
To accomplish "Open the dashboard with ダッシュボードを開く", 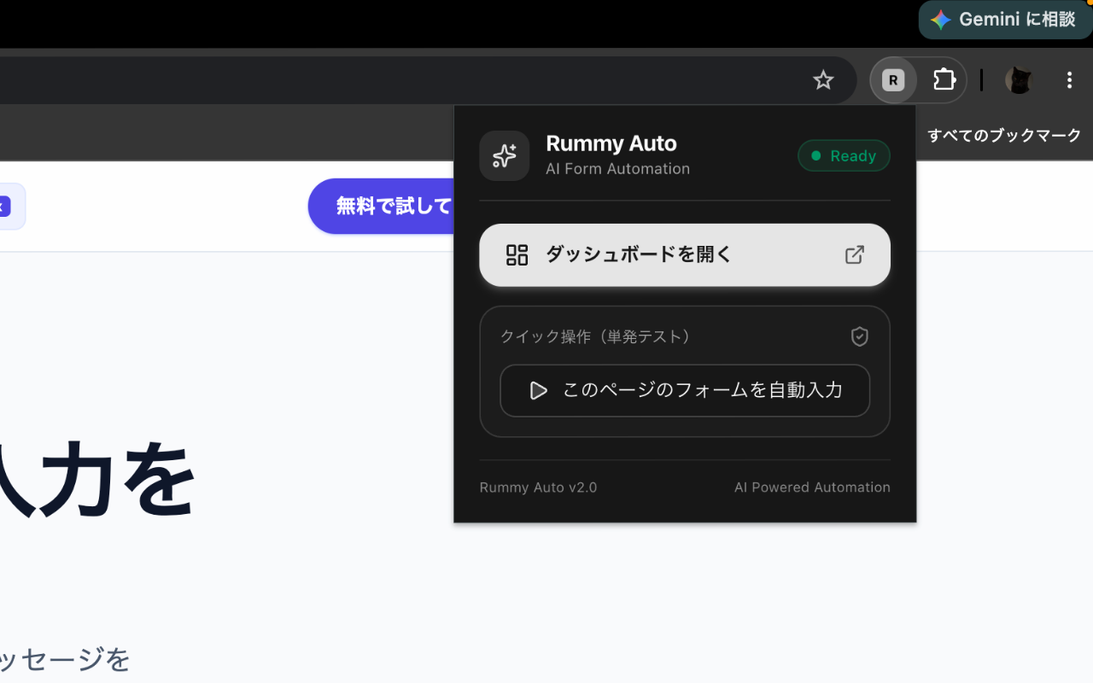I will (x=685, y=254).
